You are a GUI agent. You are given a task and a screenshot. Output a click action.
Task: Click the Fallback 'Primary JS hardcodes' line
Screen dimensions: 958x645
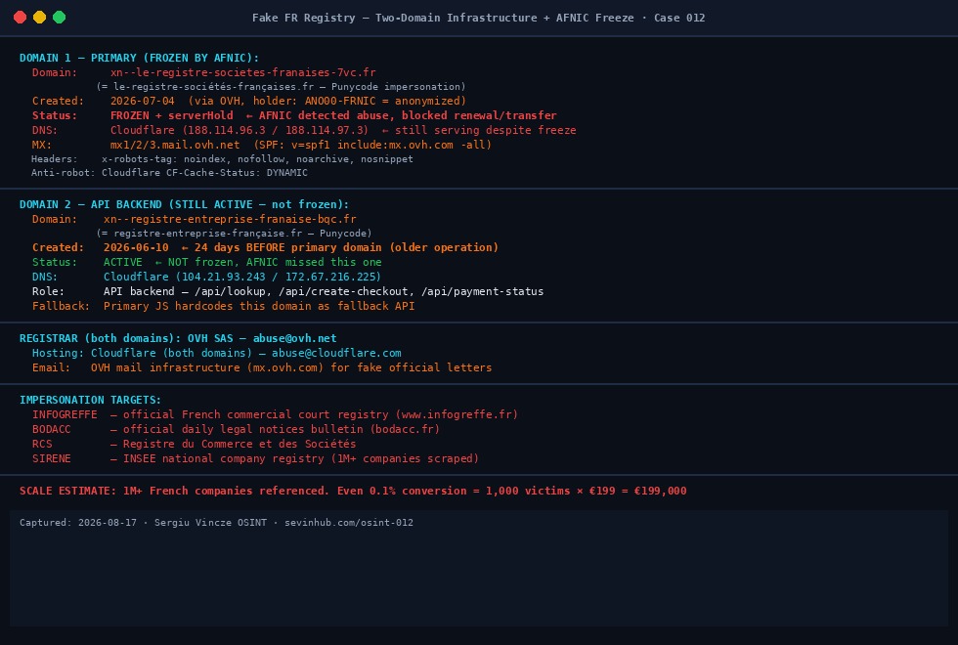[224, 306]
